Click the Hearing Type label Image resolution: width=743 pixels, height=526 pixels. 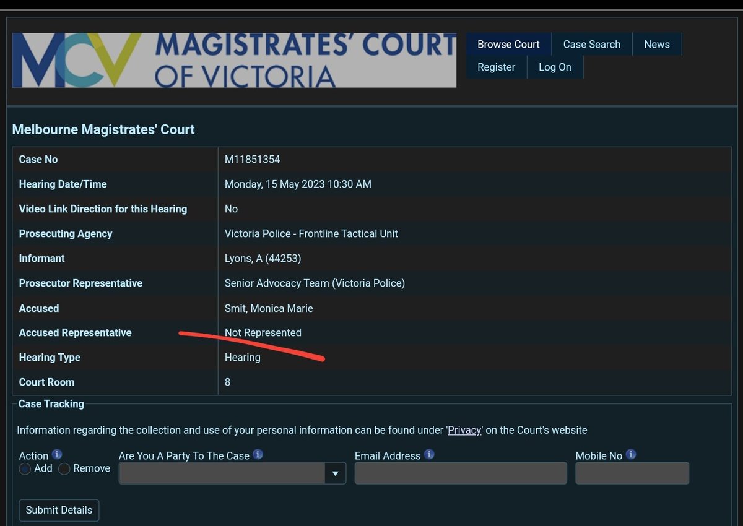(50, 357)
